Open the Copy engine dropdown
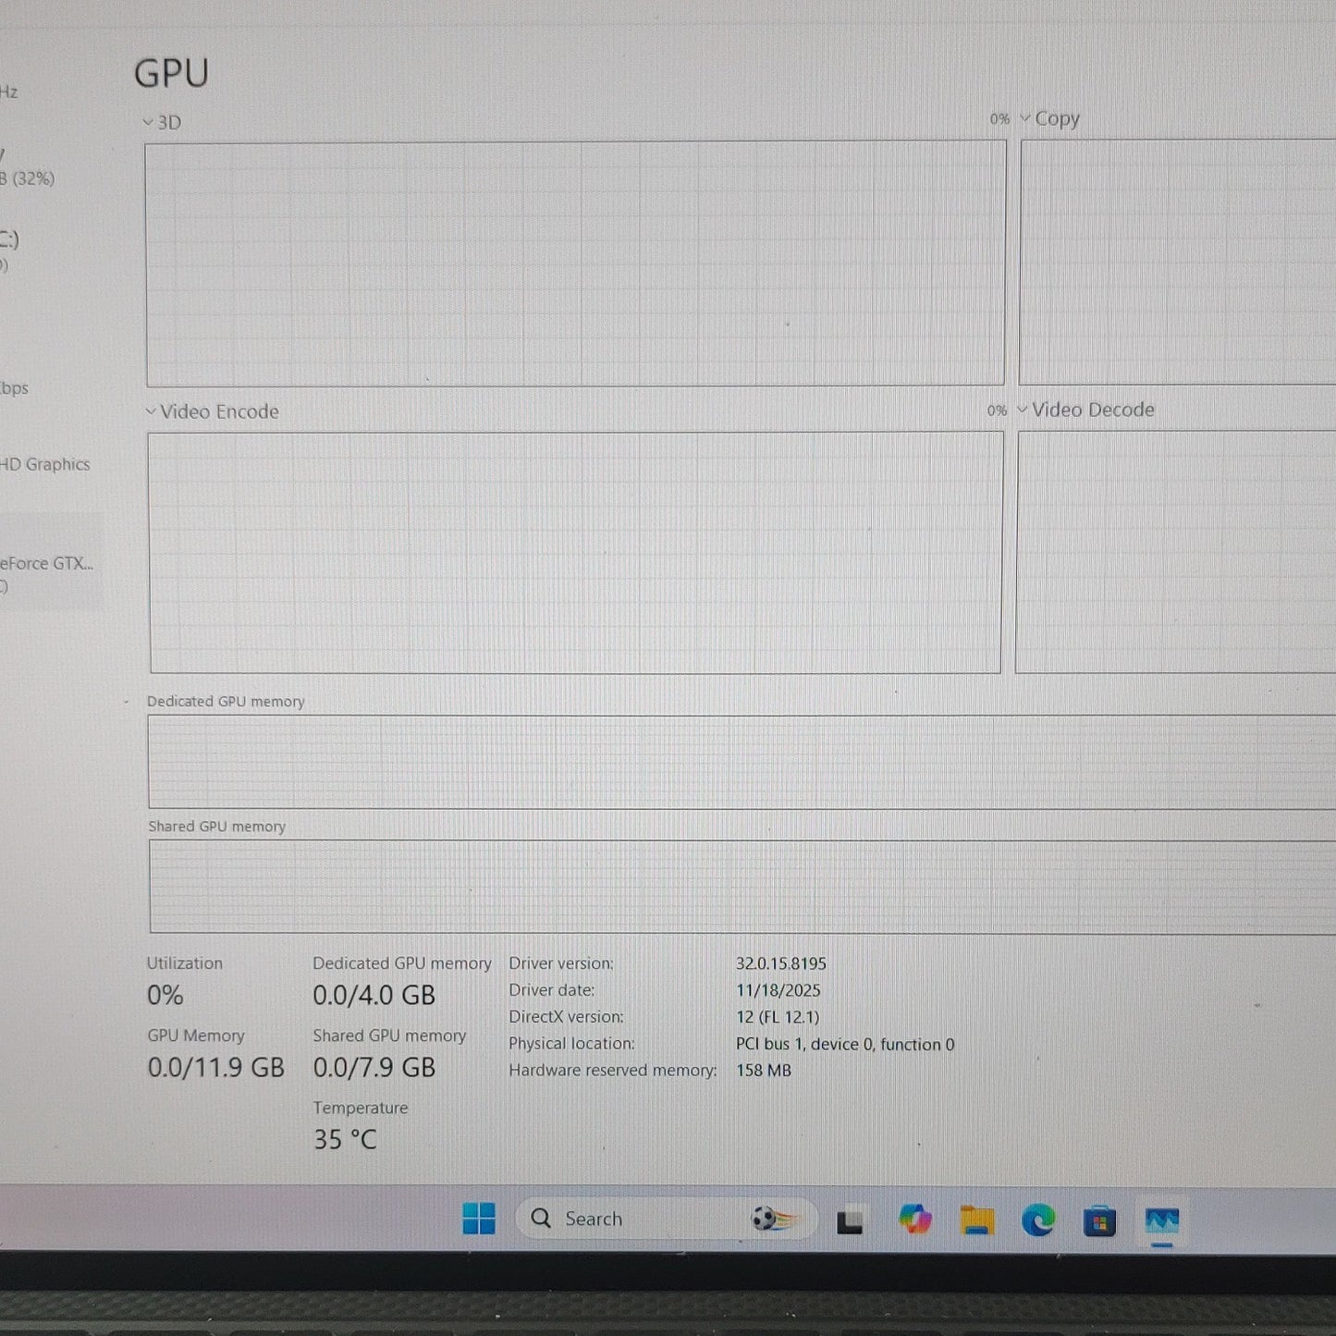 point(1050,118)
